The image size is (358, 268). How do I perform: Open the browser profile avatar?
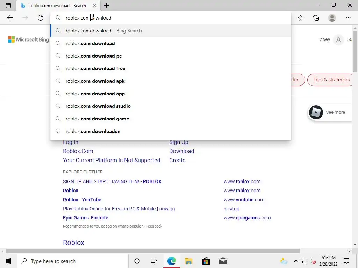tap(332, 18)
